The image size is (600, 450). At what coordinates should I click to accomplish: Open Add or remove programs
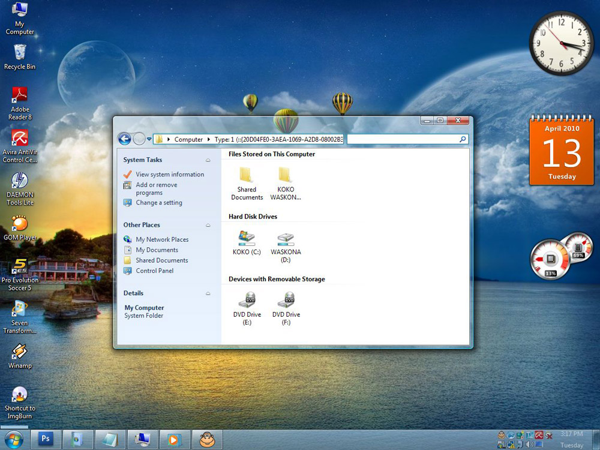157,188
